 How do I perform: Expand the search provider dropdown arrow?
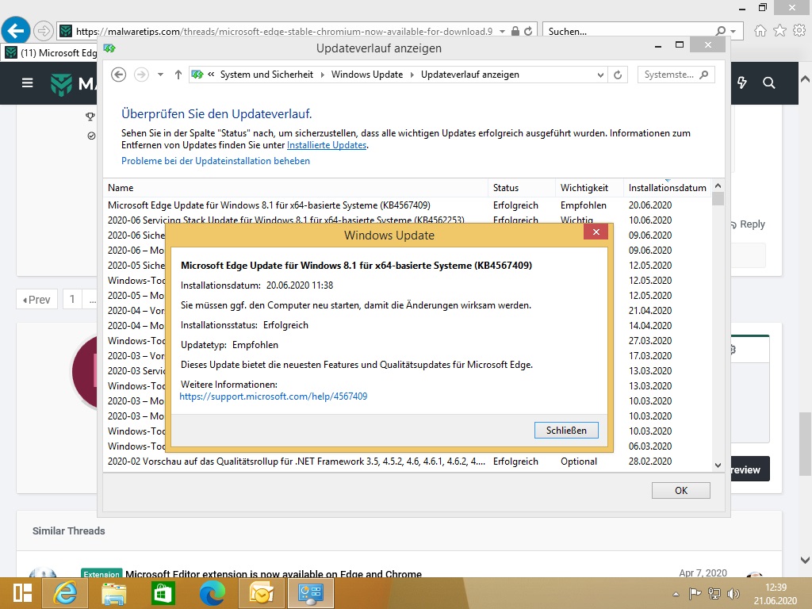coord(733,32)
